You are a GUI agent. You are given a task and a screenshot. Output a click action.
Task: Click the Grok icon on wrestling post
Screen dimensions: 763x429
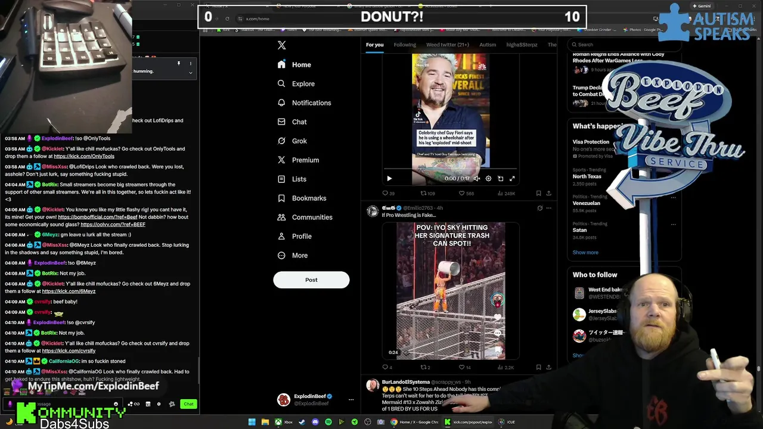539,208
